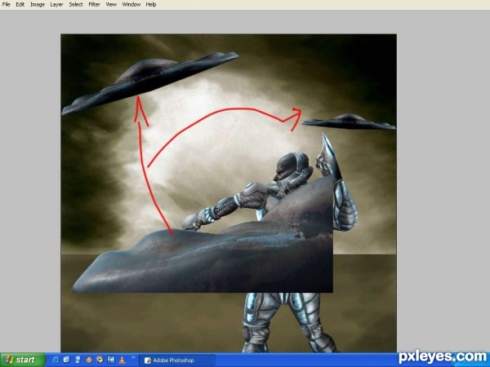Open the View menu

111,4
